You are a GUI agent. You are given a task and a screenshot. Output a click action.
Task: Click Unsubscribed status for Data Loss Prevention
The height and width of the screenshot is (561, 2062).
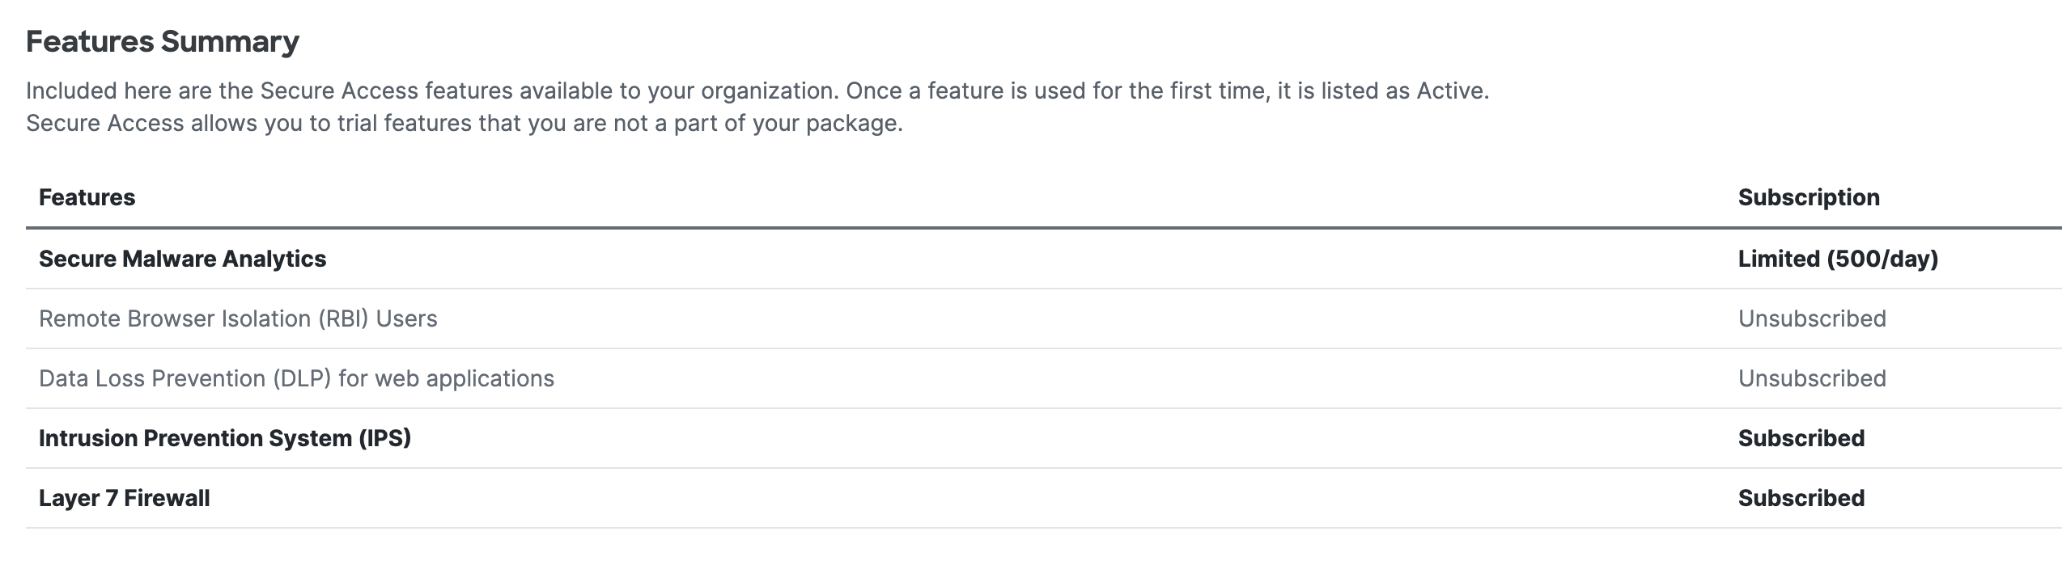pos(1812,379)
